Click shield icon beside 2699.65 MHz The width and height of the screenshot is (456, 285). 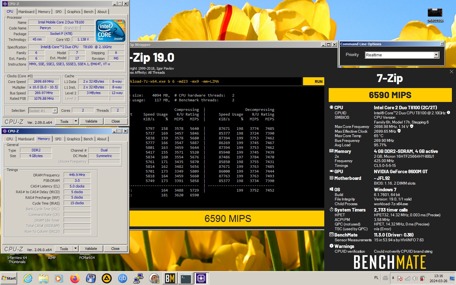click(x=399, y=131)
